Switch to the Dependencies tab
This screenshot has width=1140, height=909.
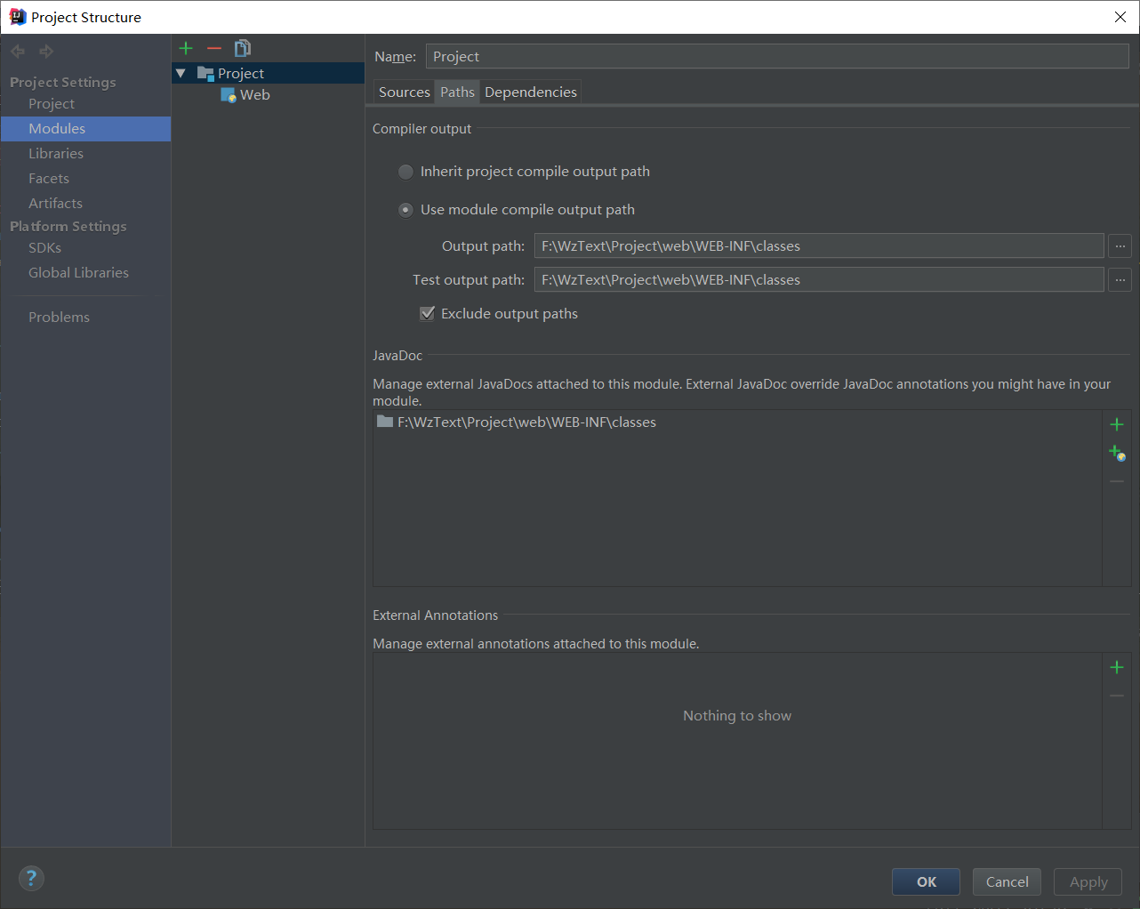[x=531, y=93]
